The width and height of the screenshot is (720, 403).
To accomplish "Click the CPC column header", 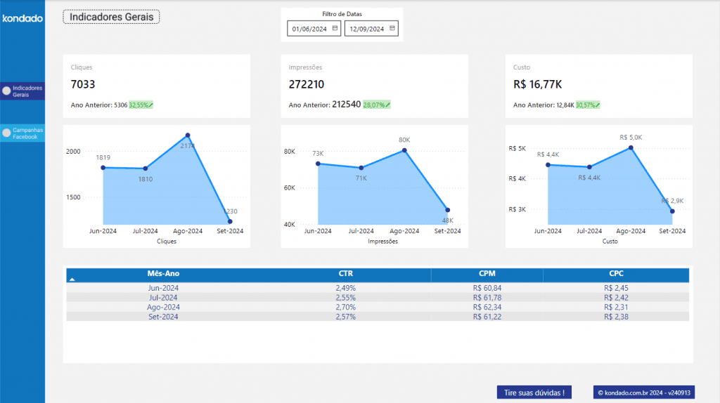I will 616,274.
